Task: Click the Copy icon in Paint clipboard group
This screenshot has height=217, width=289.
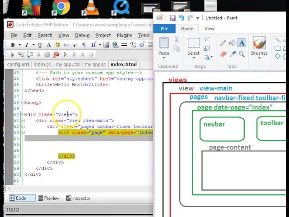Action: pyautogui.click(x=177, y=48)
